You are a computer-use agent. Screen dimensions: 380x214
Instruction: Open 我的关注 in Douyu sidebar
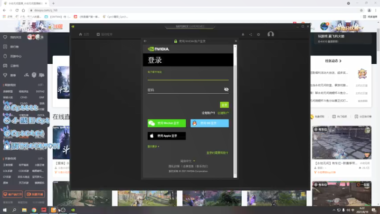tap(12, 37)
